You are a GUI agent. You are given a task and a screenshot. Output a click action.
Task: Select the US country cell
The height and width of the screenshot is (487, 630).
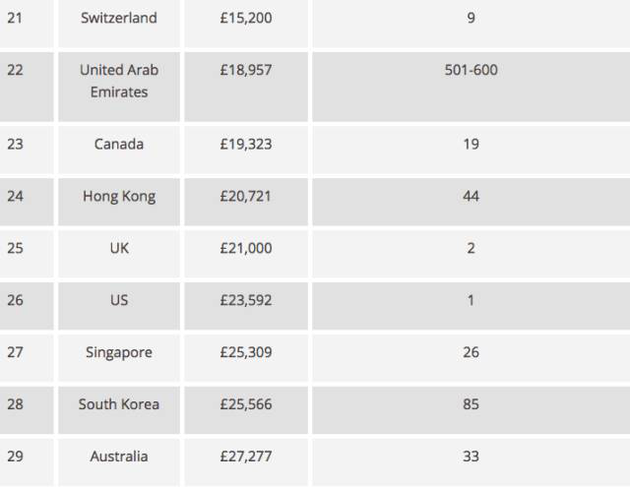pos(119,301)
